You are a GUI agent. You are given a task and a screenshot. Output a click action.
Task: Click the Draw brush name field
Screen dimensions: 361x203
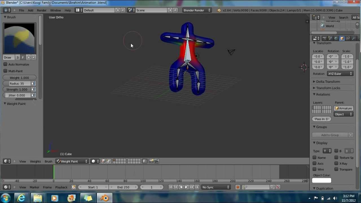pyautogui.click(x=8, y=58)
